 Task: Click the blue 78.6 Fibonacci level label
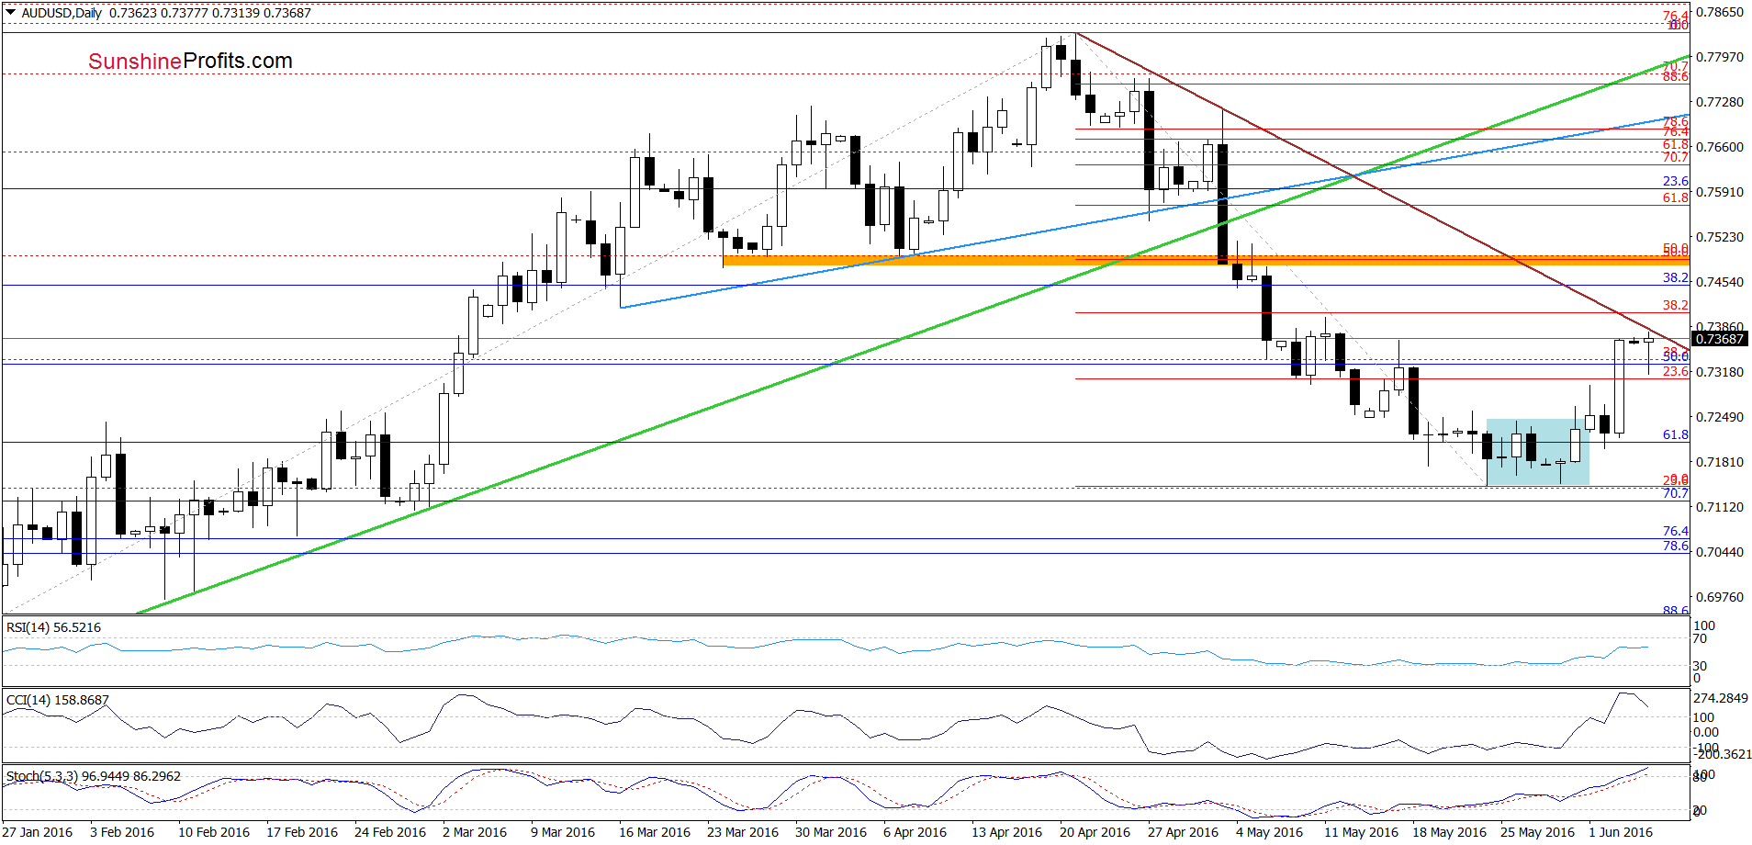(x=1676, y=546)
